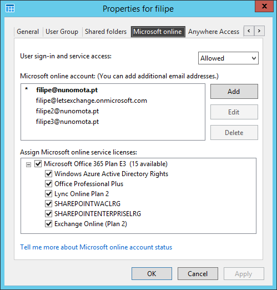Open the Anywhere Access tab

[x=214, y=32]
